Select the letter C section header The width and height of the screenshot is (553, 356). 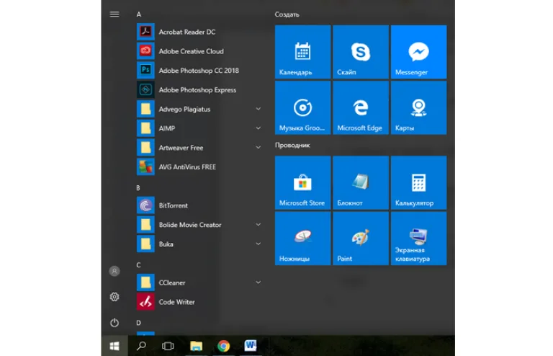[x=138, y=265]
